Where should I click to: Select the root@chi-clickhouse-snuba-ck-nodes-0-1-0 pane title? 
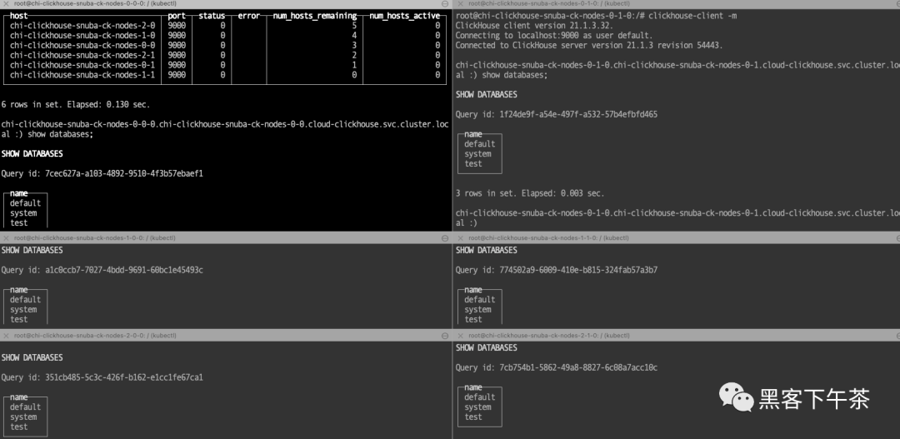pyautogui.click(x=549, y=3)
